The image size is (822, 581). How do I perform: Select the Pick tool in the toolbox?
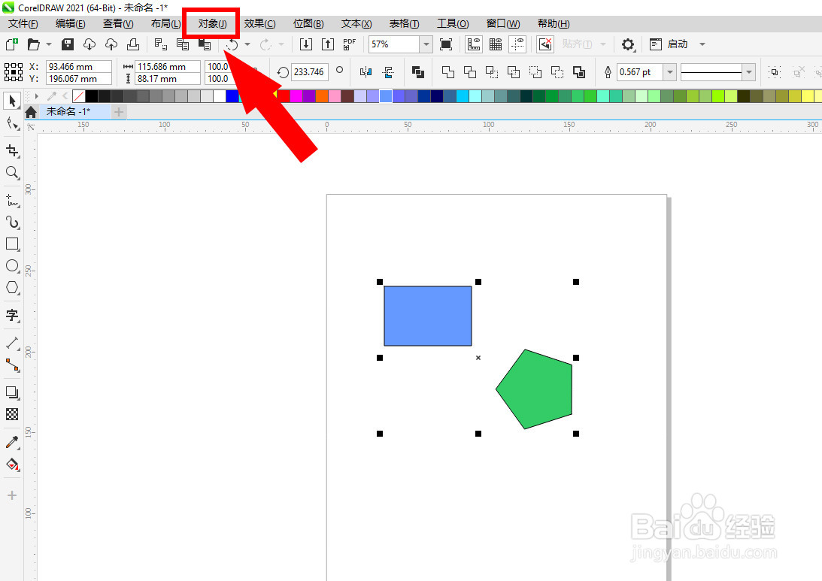(x=12, y=100)
